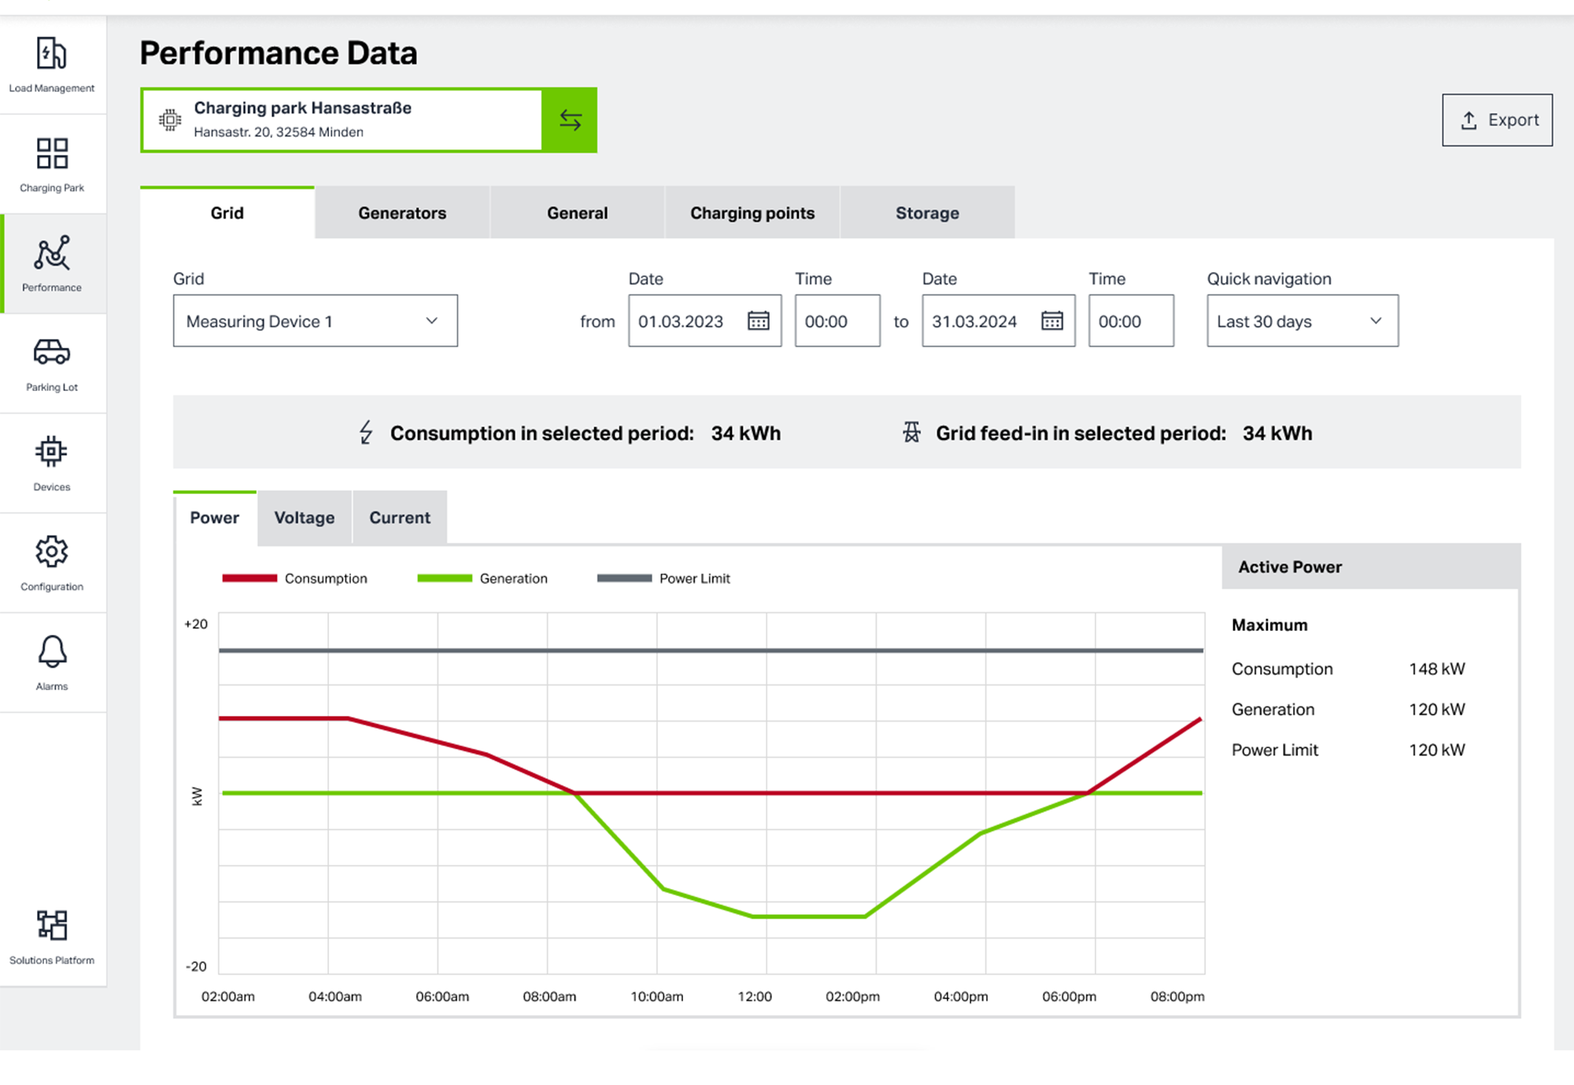The height and width of the screenshot is (1085, 1574).
Task: Select the Grid tab
Action: (x=227, y=212)
